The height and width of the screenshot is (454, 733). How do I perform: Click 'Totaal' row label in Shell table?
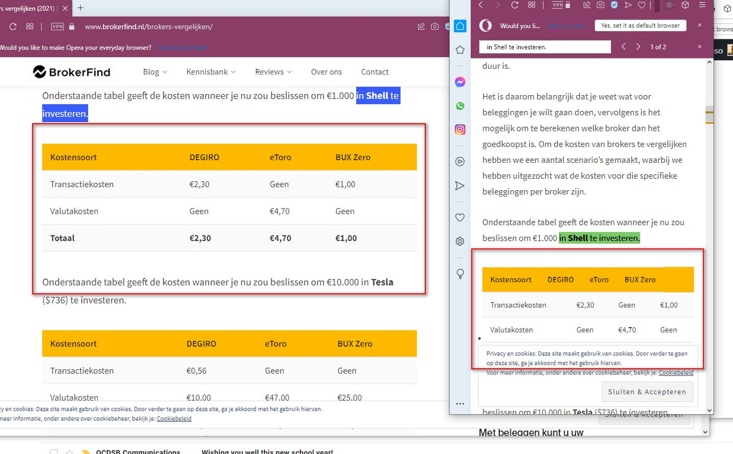click(62, 238)
